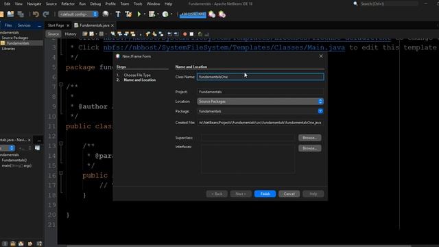Click the Profile Project icon
Screen dimensions: 439x247
[165, 14]
